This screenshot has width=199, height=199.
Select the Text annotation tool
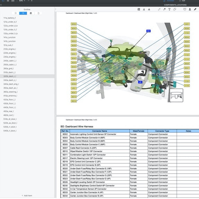click(169, 9)
